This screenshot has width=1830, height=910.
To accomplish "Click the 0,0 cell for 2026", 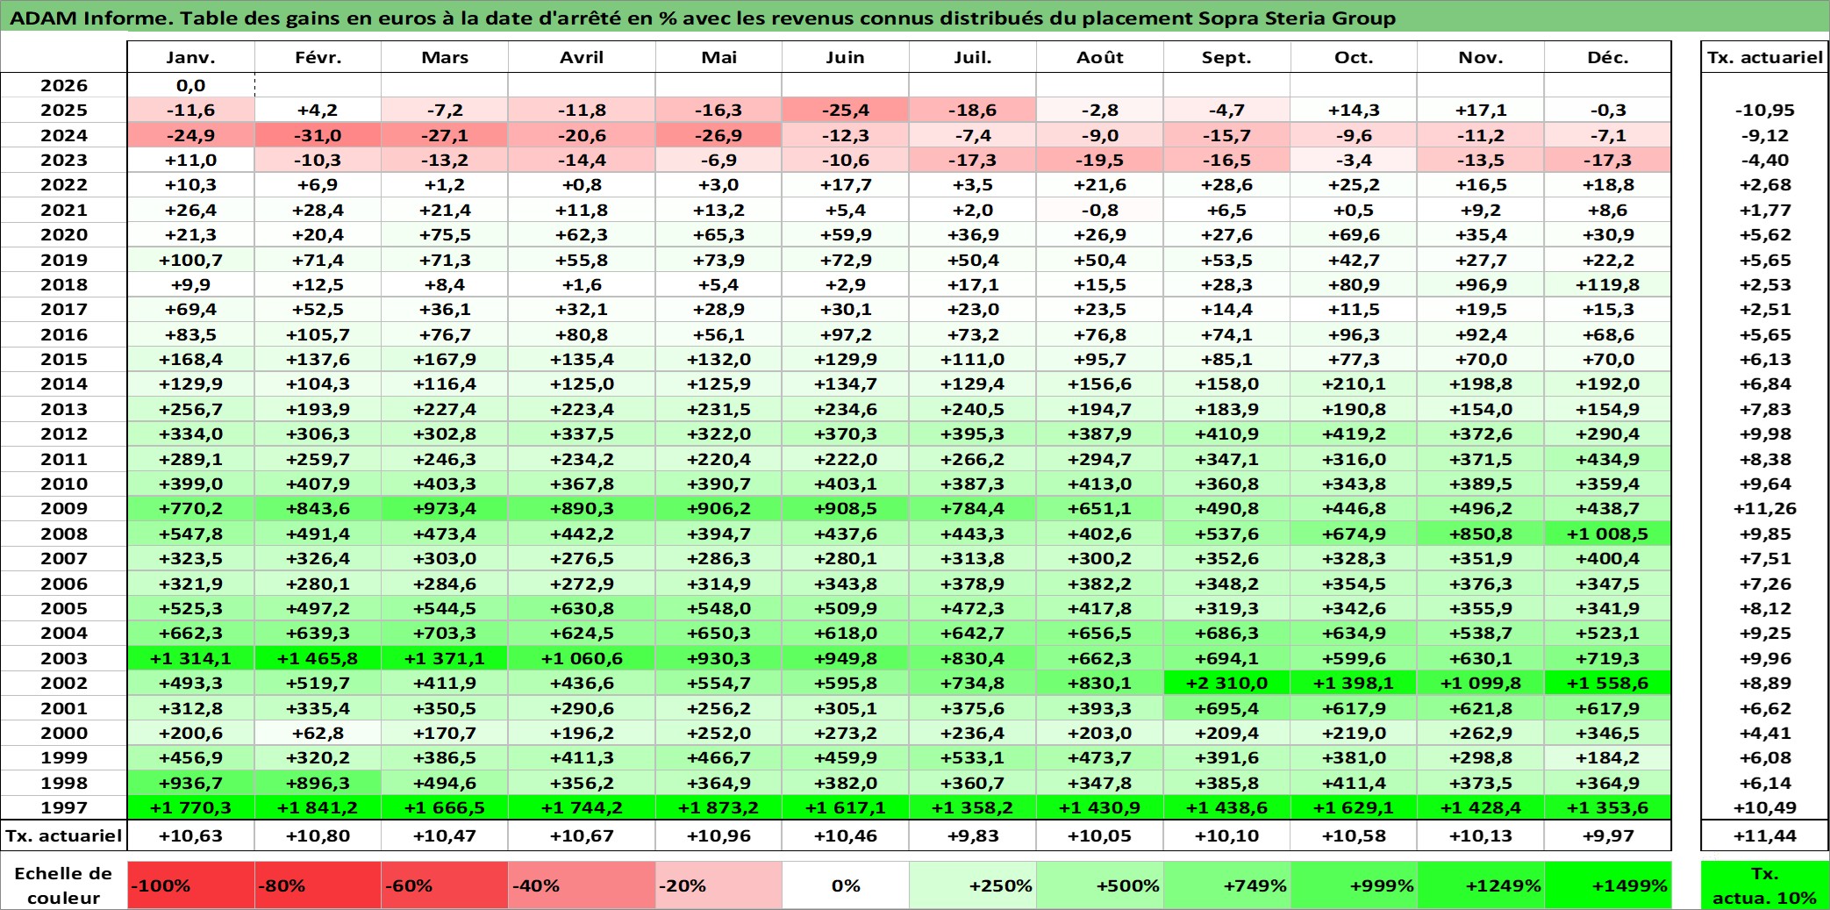I will tap(191, 85).
